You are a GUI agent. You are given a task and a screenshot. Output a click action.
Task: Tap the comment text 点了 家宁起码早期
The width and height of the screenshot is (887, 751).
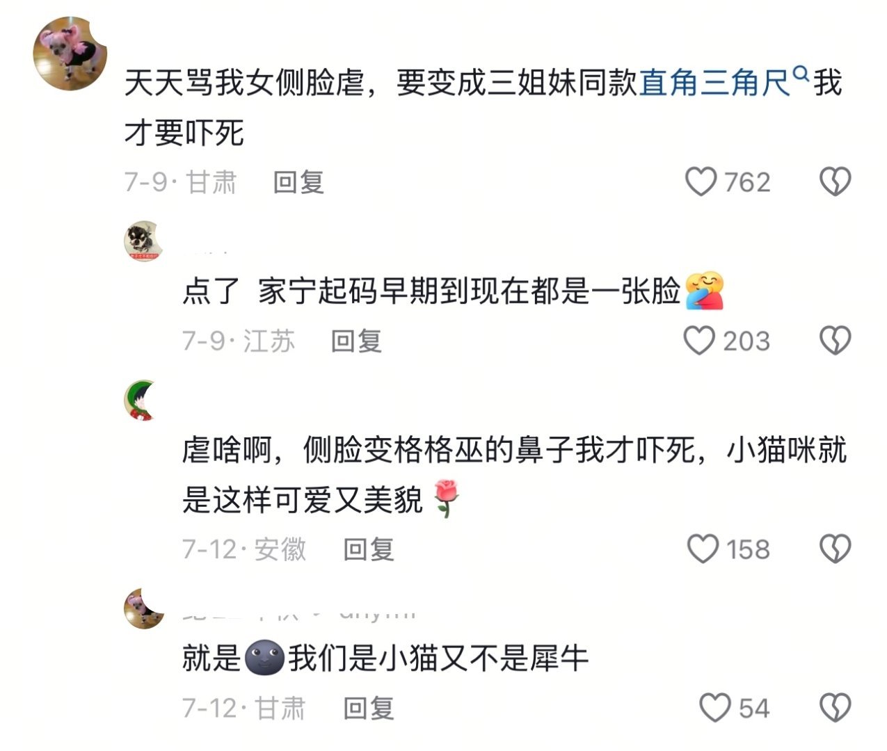(454, 291)
